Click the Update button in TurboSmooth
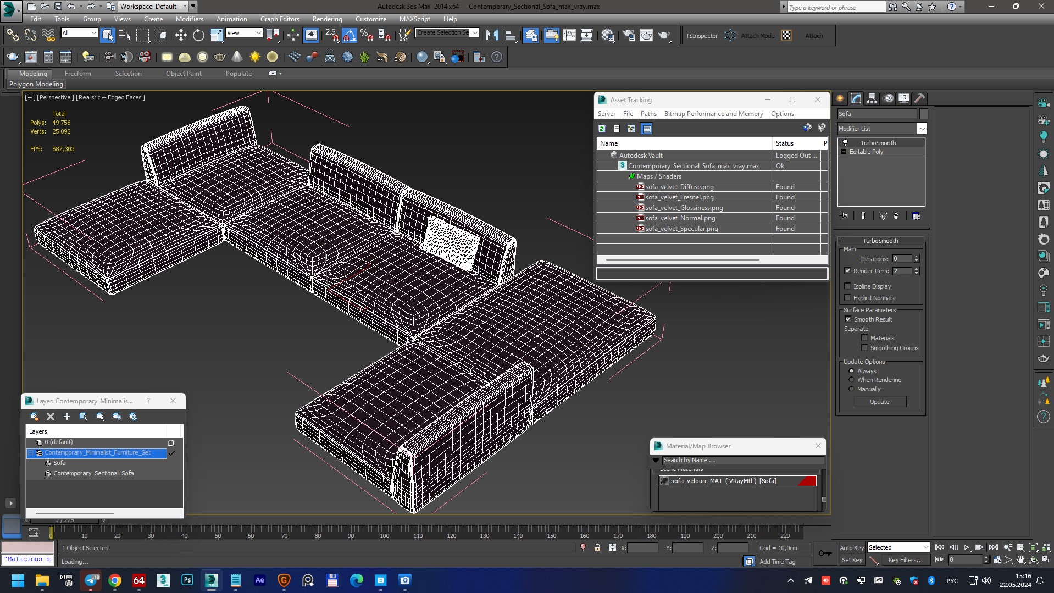The width and height of the screenshot is (1054, 593). pyautogui.click(x=879, y=402)
